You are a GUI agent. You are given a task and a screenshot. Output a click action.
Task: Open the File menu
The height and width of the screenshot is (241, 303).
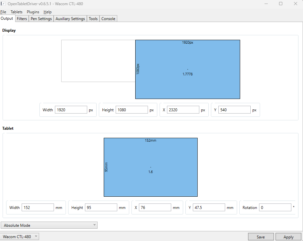click(x=3, y=12)
